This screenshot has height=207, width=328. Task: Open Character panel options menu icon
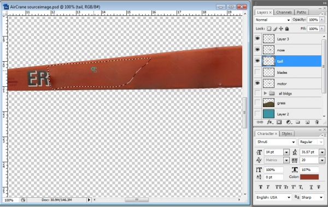[x=324, y=135]
